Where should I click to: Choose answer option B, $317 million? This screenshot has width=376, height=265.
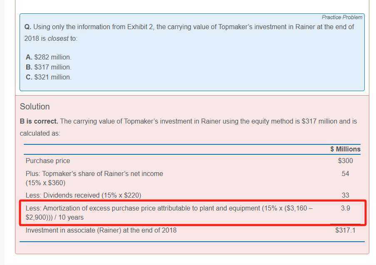click(48, 67)
